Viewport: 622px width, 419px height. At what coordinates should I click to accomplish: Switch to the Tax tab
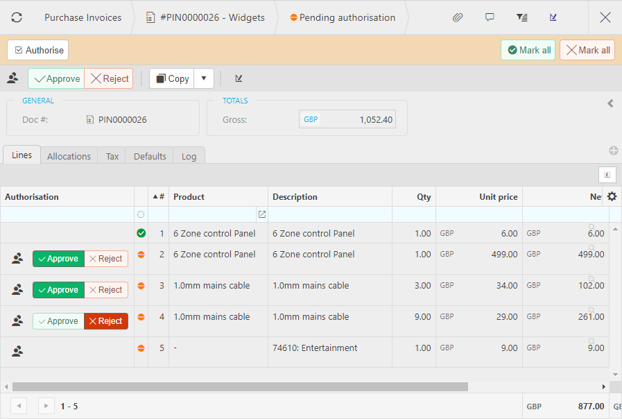tap(112, 156)
